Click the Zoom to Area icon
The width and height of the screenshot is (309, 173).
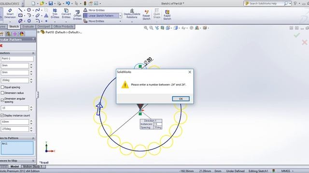(151, 28)
